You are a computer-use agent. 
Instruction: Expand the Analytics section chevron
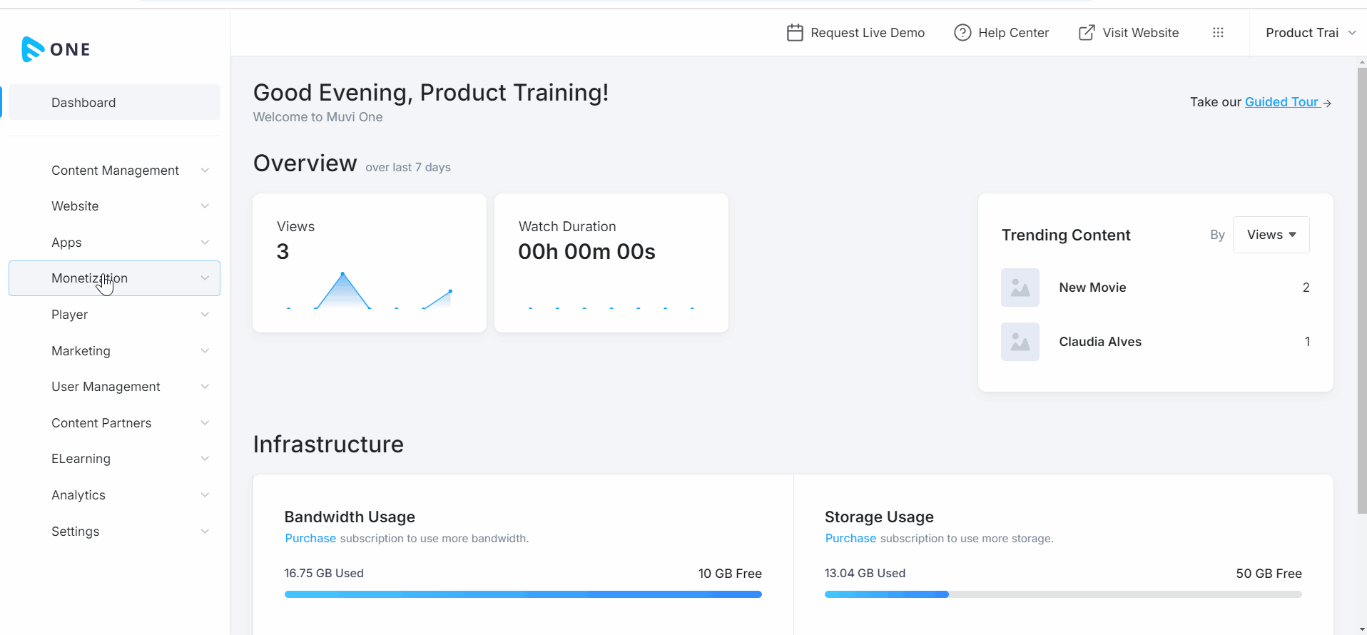[x=205, y=495]
